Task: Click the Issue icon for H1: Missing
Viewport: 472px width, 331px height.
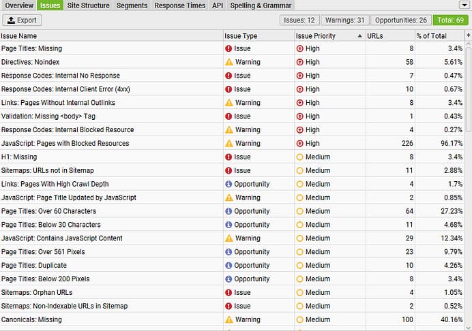Action: tap(228, 157)
